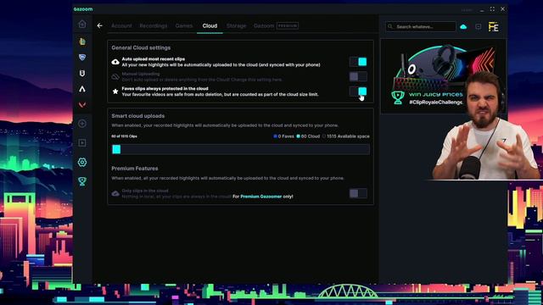The height and width of the screenshot is (305, 543).
Task: Open the FE profile avatar
Action: coord(494,26)
